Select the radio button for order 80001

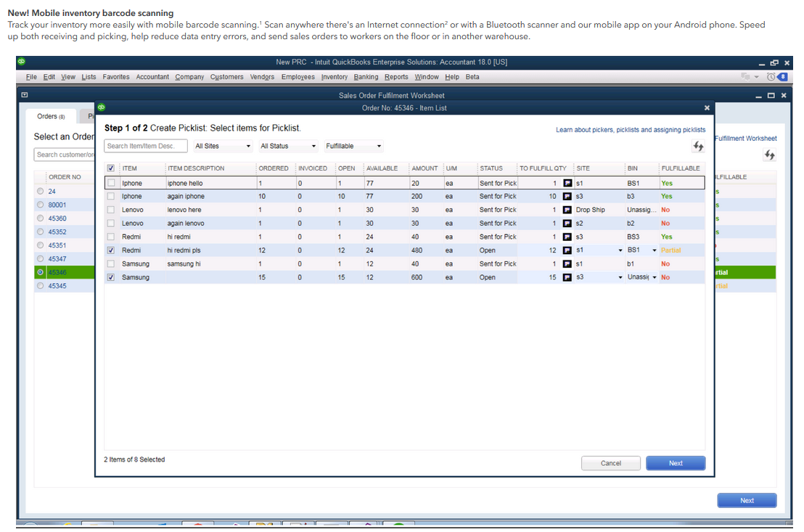[41, 205]
